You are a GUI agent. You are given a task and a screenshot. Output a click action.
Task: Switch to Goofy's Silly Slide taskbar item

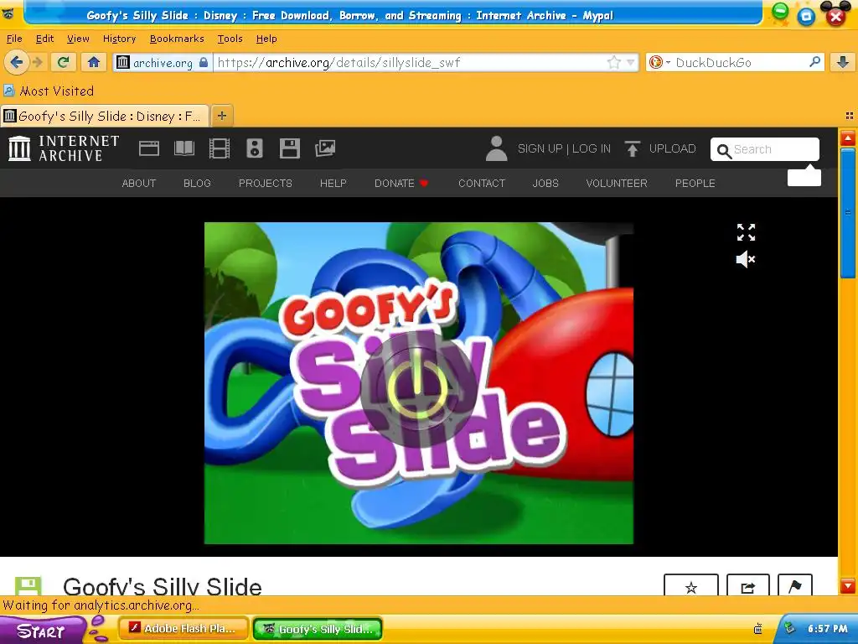point(318,629)
